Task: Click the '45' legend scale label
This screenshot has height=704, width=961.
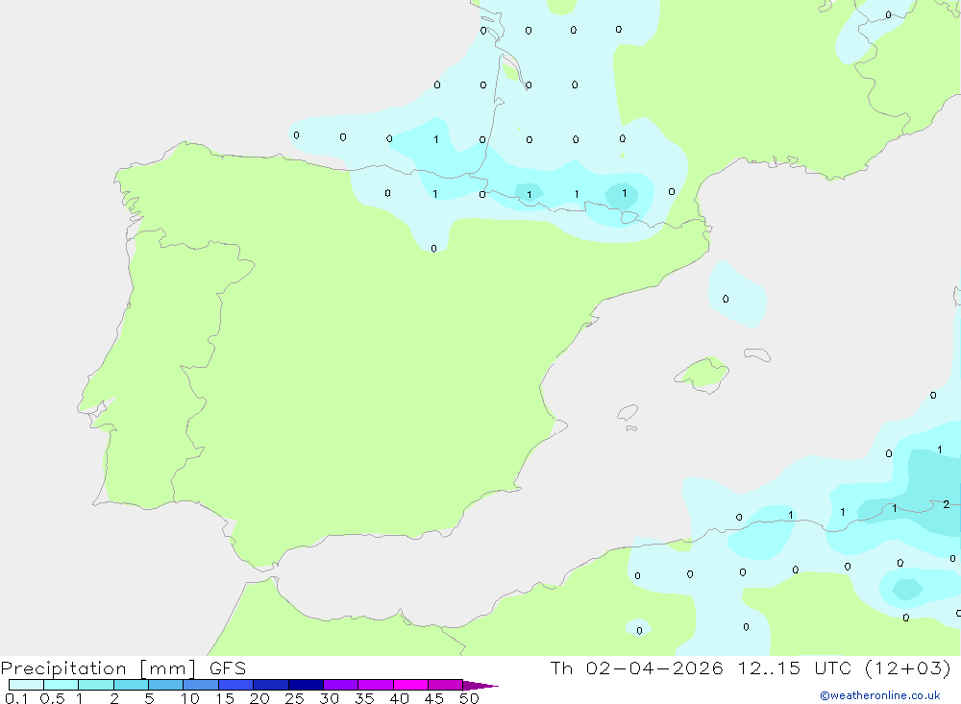Action: click(434, 698)
